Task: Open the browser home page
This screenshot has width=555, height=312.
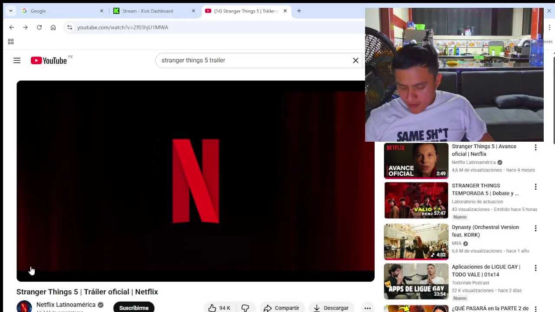Action: (53, 27)
